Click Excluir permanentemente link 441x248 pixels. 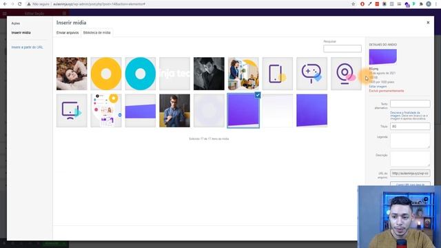(387, 91)
